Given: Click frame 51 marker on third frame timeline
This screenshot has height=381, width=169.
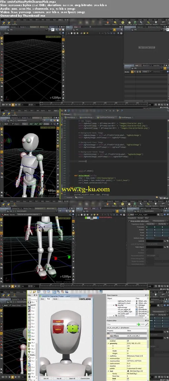Looking at the screenshot, I should 62,285.
